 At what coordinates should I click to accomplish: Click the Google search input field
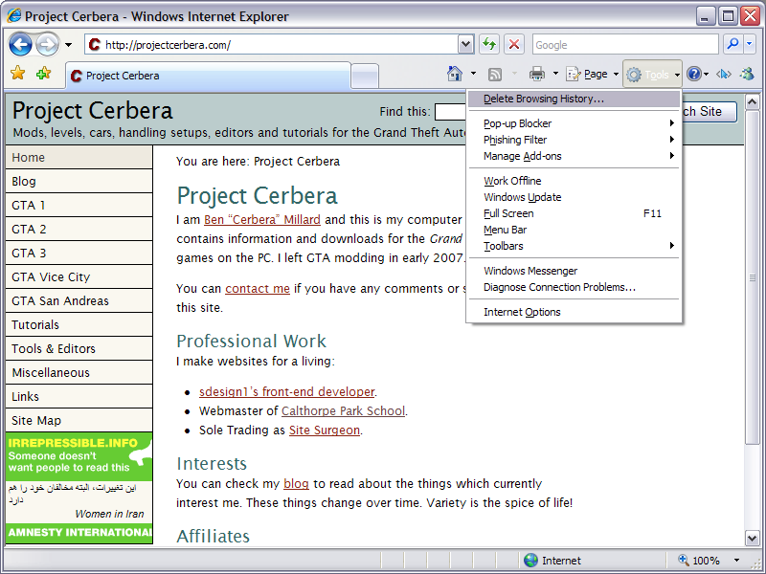click(x=624, y=44)
